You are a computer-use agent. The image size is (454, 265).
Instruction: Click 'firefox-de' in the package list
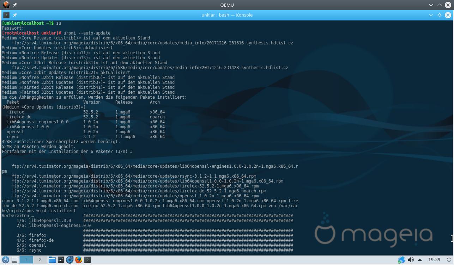click(x=19, y=117)
